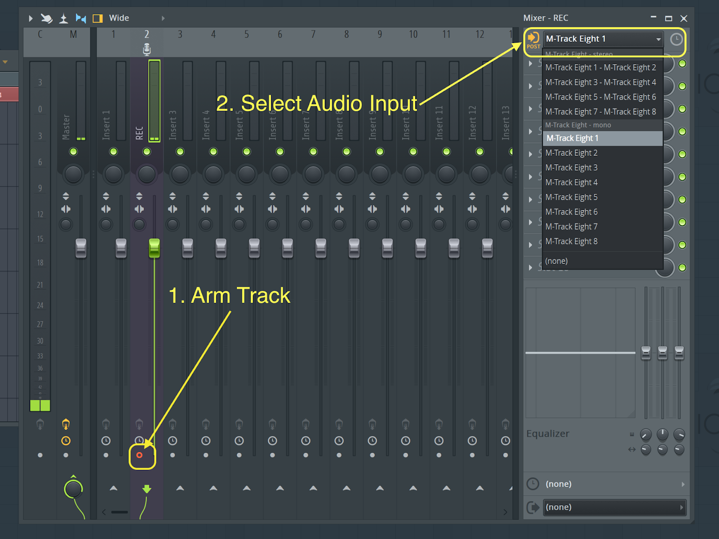Image resolution: width=719 pixels, height=539 pixels.
Task: Click the input latency clock icon
Action: point(676,39)
